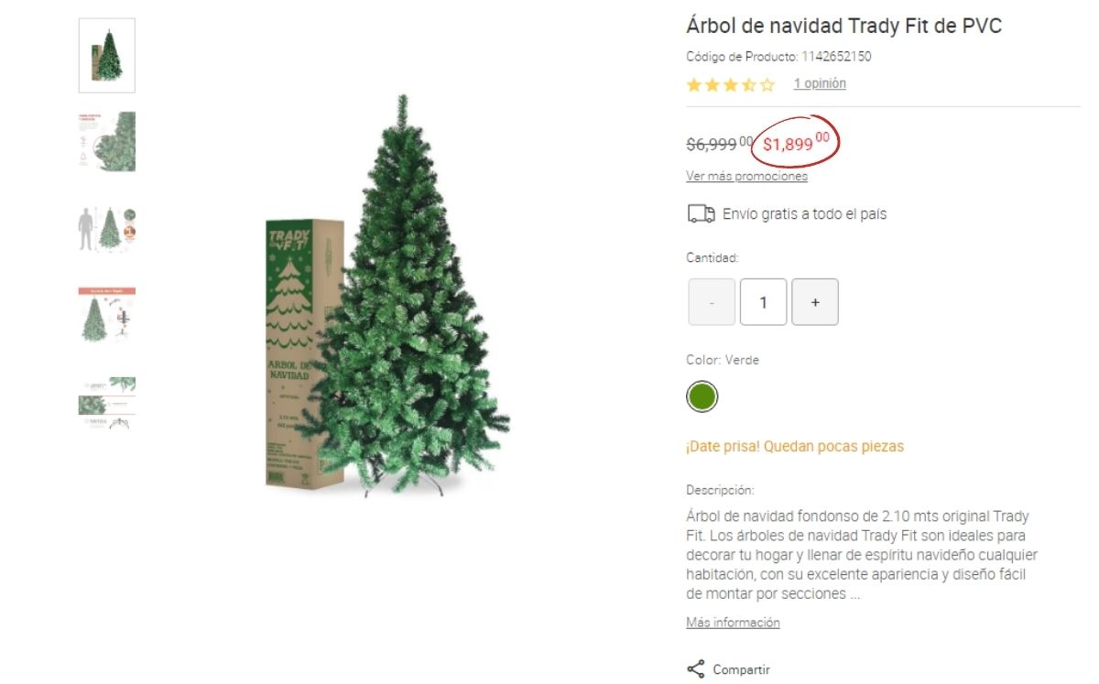Click the product title Árbol de navidad Trady Fit

pyautogui.click(x=843, y=27)
